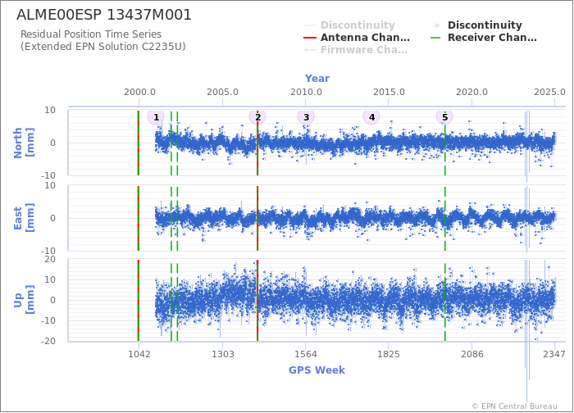Click the 2025.0 year tick label

click(x=549, y=92)
